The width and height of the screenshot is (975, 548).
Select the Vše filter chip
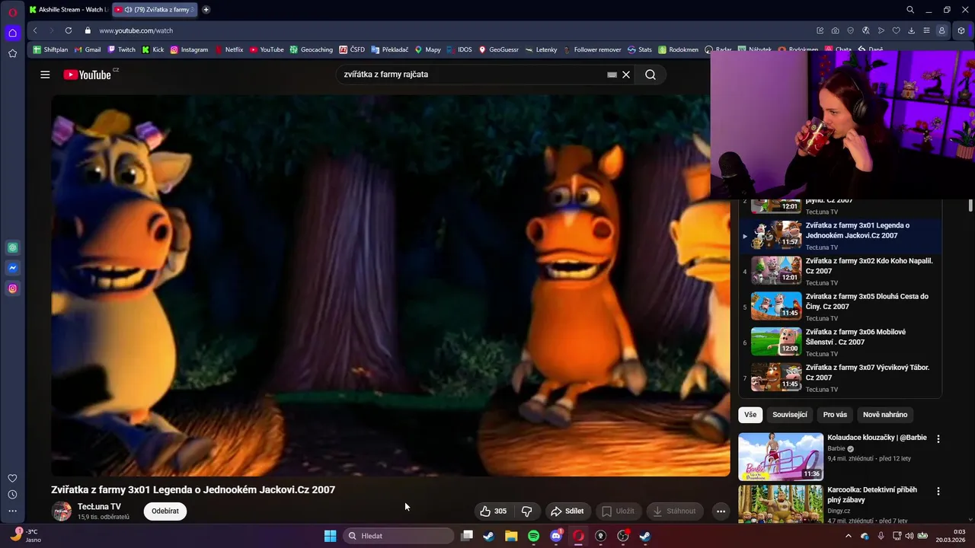pos(750,415)
